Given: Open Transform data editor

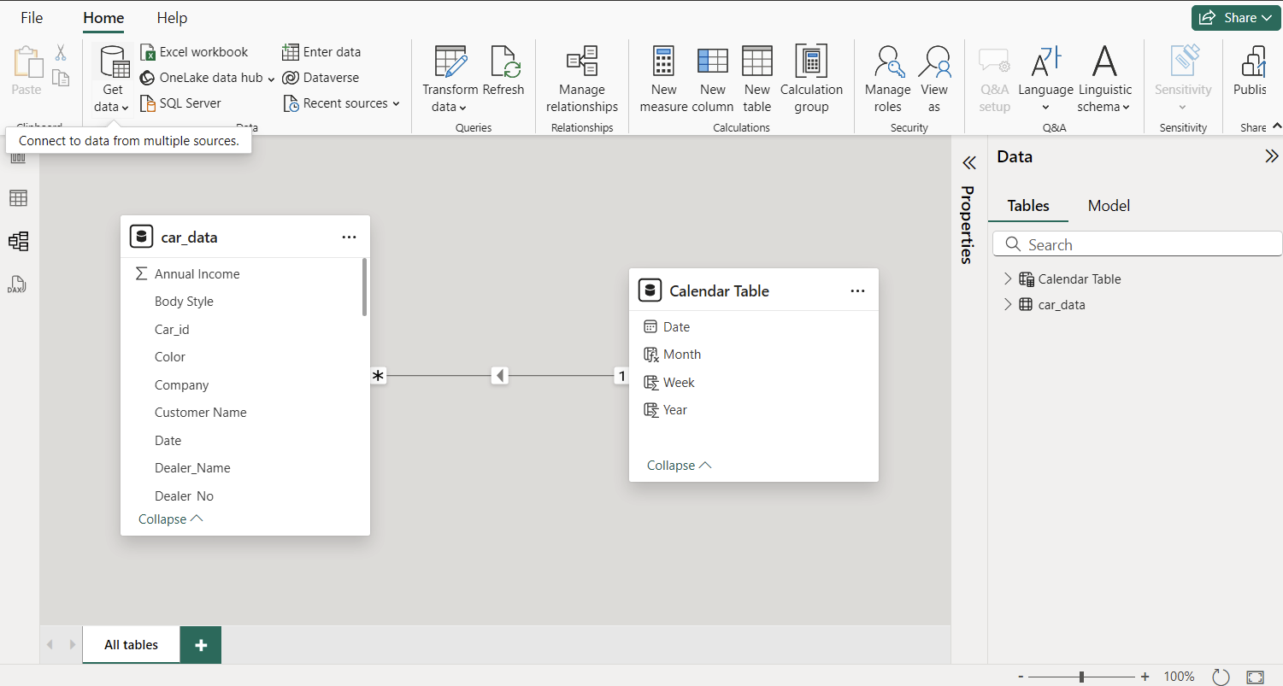Looking at the screenshot, I should 450,80.
